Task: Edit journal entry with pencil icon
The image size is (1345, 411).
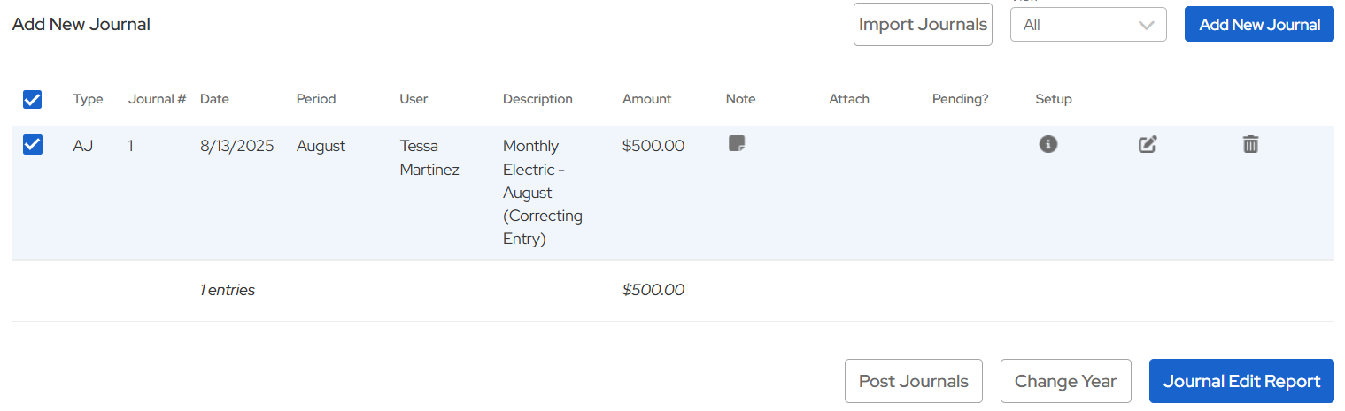Action: click(x=1148, y=144)
